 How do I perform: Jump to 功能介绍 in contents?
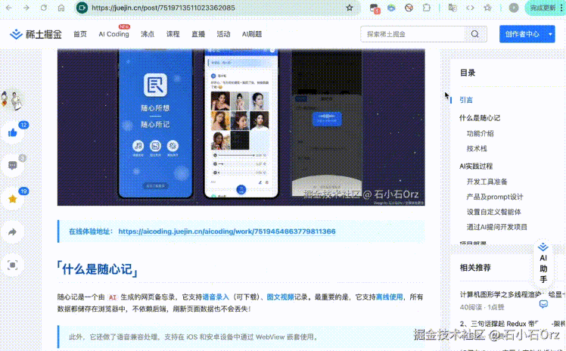click(480, 133)
